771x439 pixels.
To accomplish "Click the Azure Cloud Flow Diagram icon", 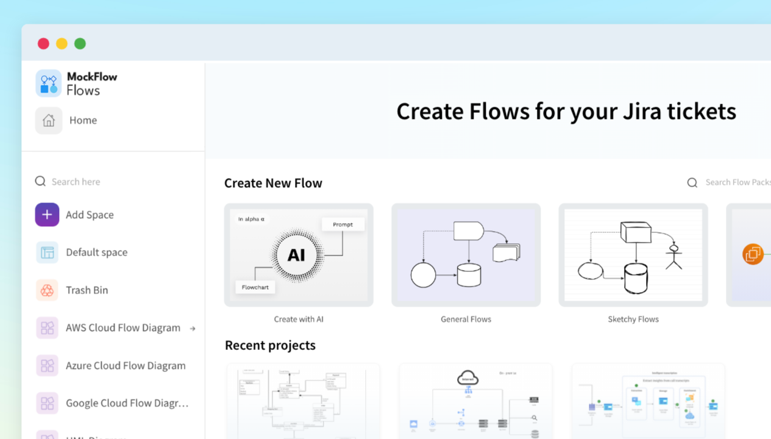I will [47, 366].
